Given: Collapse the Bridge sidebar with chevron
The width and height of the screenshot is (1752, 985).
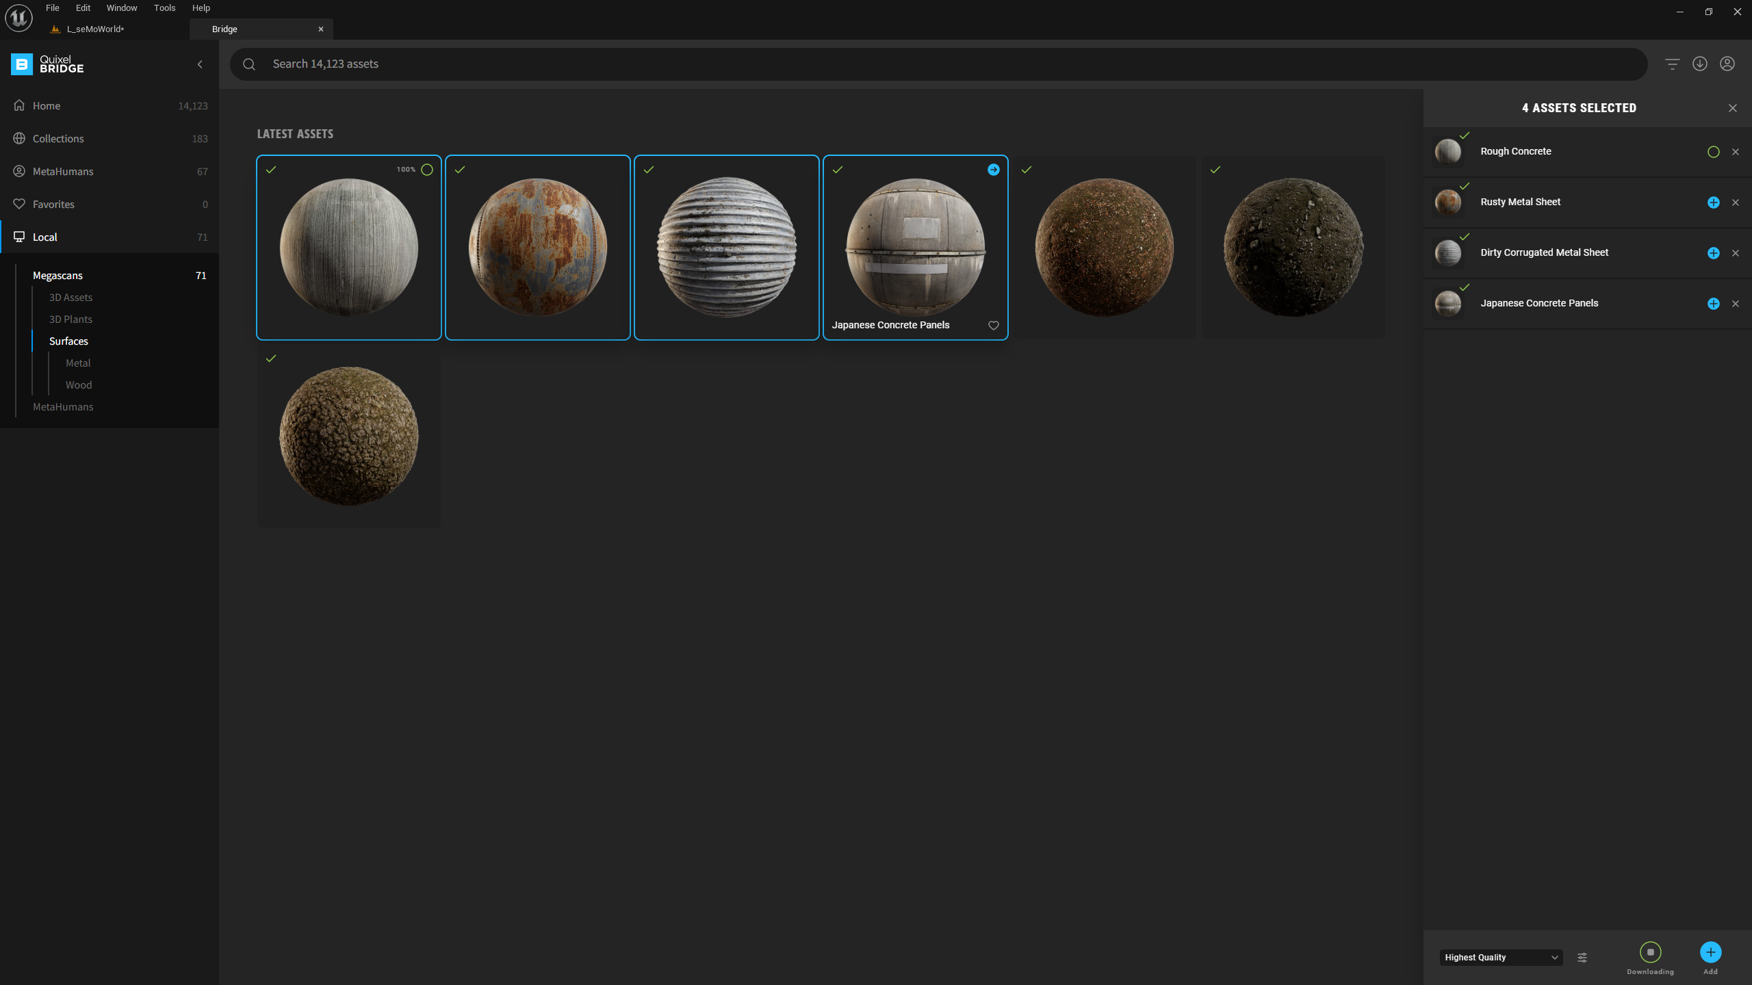Looking at the screenshot, I should click(200, 64).
